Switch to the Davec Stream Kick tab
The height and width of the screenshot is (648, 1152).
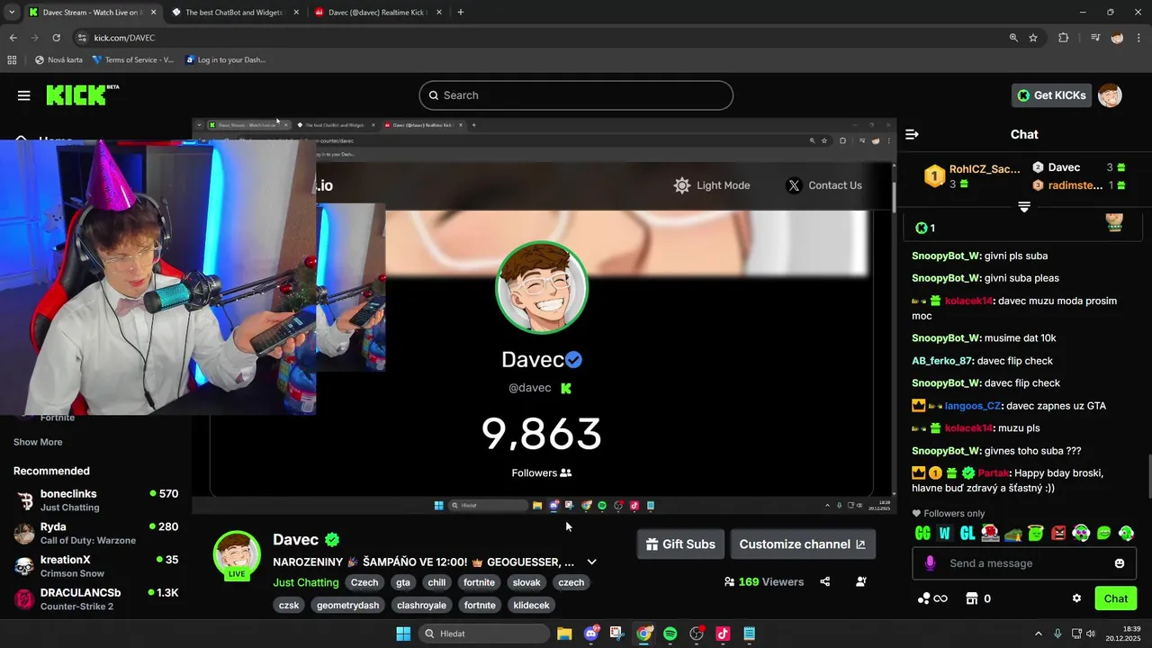[92, 13]
